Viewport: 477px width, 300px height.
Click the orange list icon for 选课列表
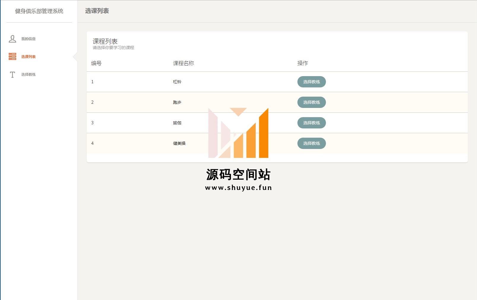(x=12, y=56)
